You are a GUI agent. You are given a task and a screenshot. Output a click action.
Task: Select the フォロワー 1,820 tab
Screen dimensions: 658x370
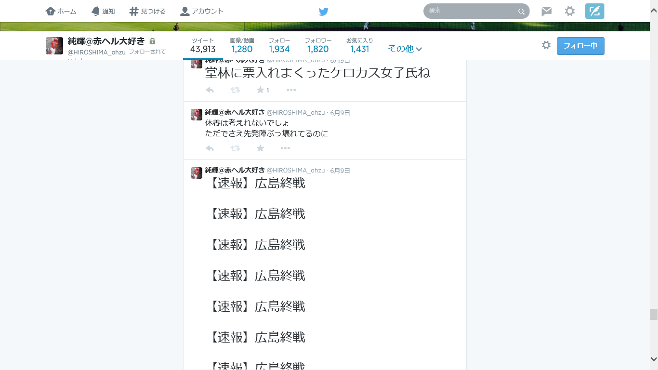318,45
